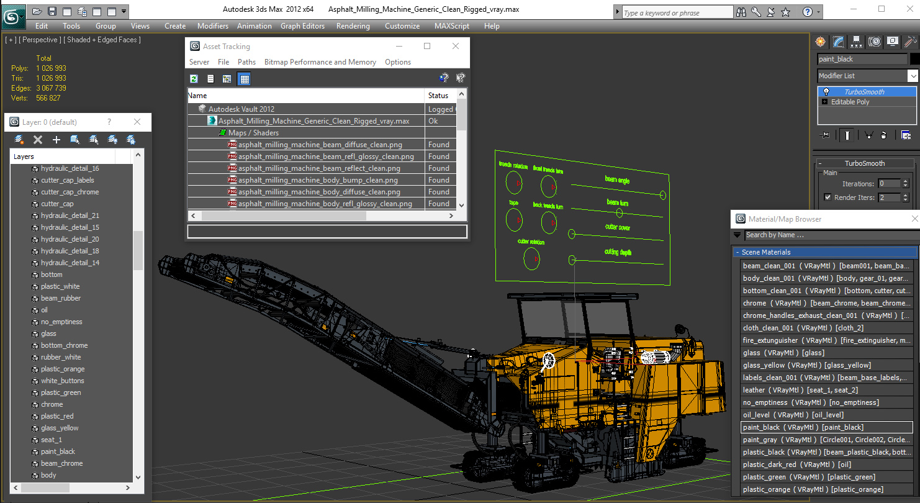
Task: Toggle Show End Result in modifier stack
Action: [847, 135]
